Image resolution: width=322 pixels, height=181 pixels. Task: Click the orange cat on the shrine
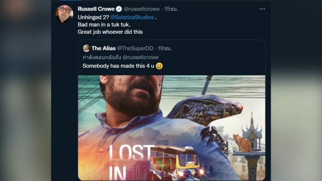point(242,143)
